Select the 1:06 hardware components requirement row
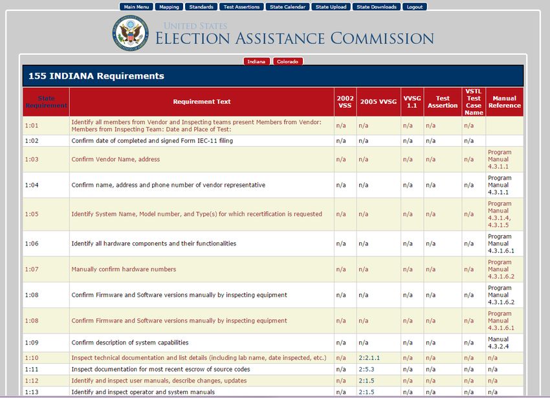Screen dimensions: 550x398 coord(273,244)
